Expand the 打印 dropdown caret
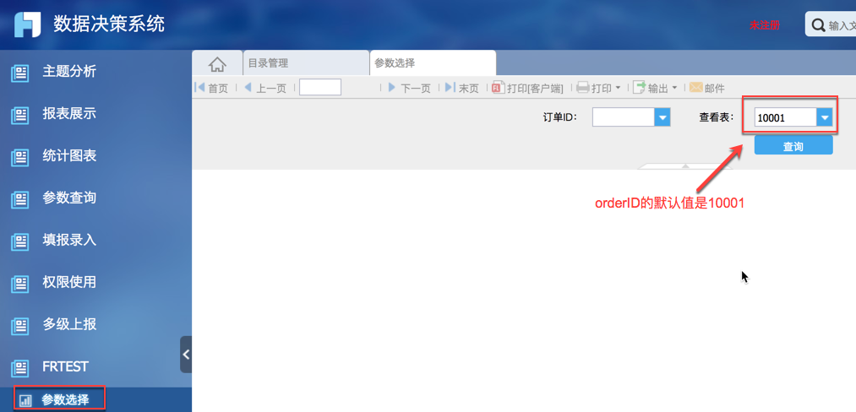This screenshot has height=412, width=856. (618, 88)
